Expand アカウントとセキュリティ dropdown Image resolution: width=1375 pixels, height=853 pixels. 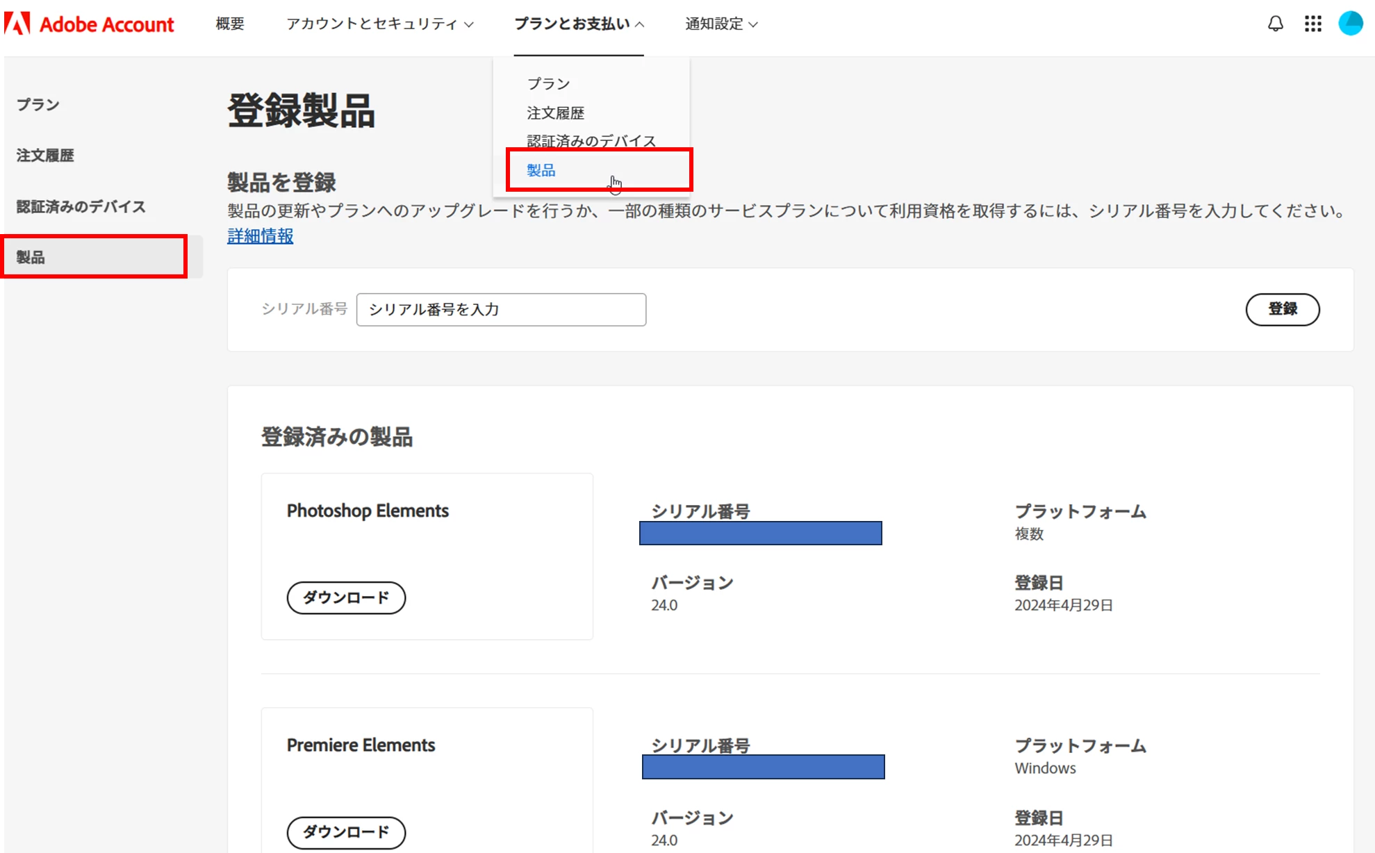[x=379, y=24]
